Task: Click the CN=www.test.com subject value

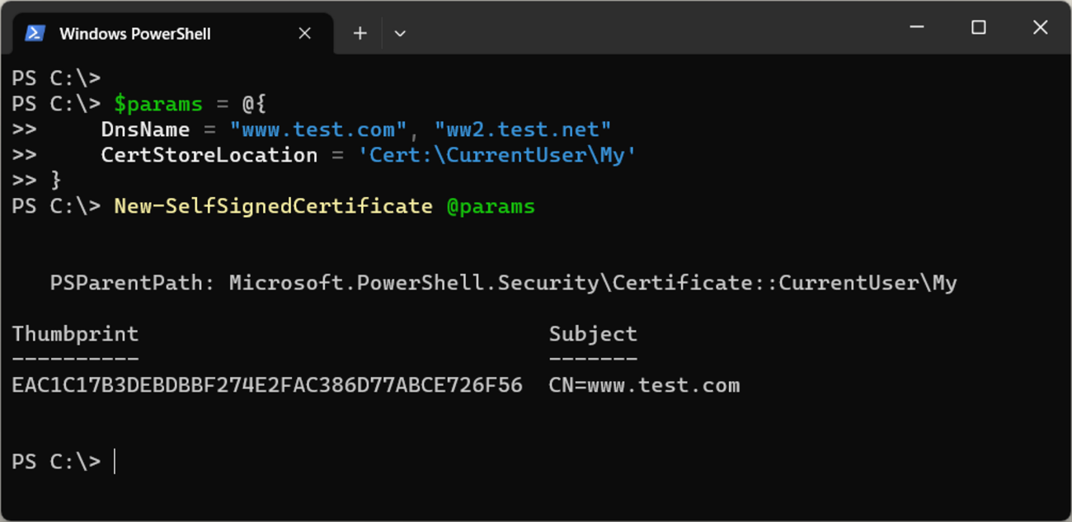Action: pos(644,385)
